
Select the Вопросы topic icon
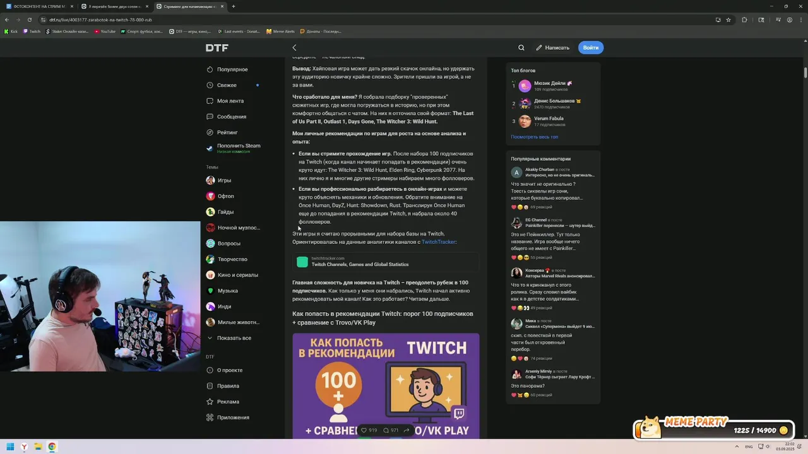pyautogui.click(x=210, y=243)
